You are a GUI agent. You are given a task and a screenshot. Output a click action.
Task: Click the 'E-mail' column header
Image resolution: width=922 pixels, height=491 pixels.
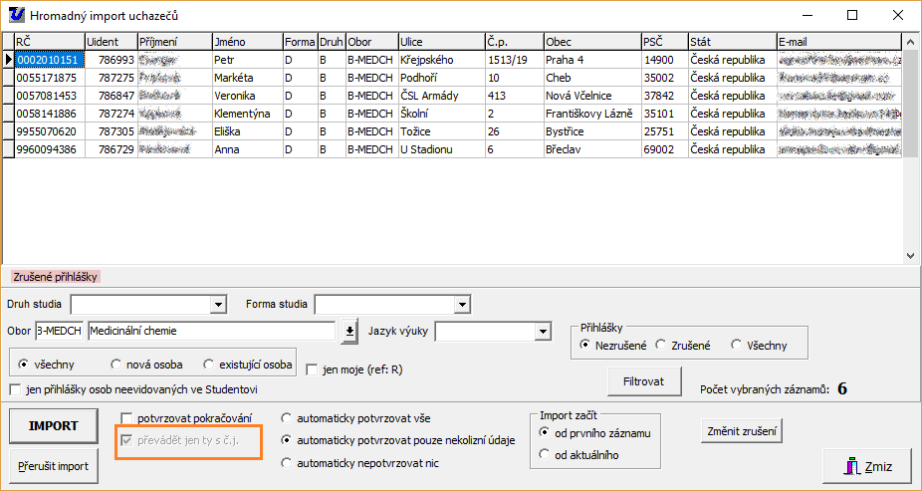click(x=838, y=42)
